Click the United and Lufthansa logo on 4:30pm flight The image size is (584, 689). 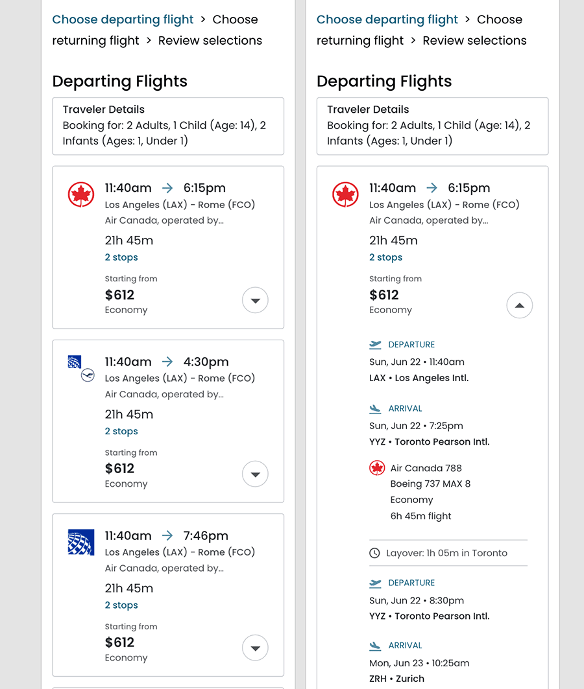click(81, 368)
